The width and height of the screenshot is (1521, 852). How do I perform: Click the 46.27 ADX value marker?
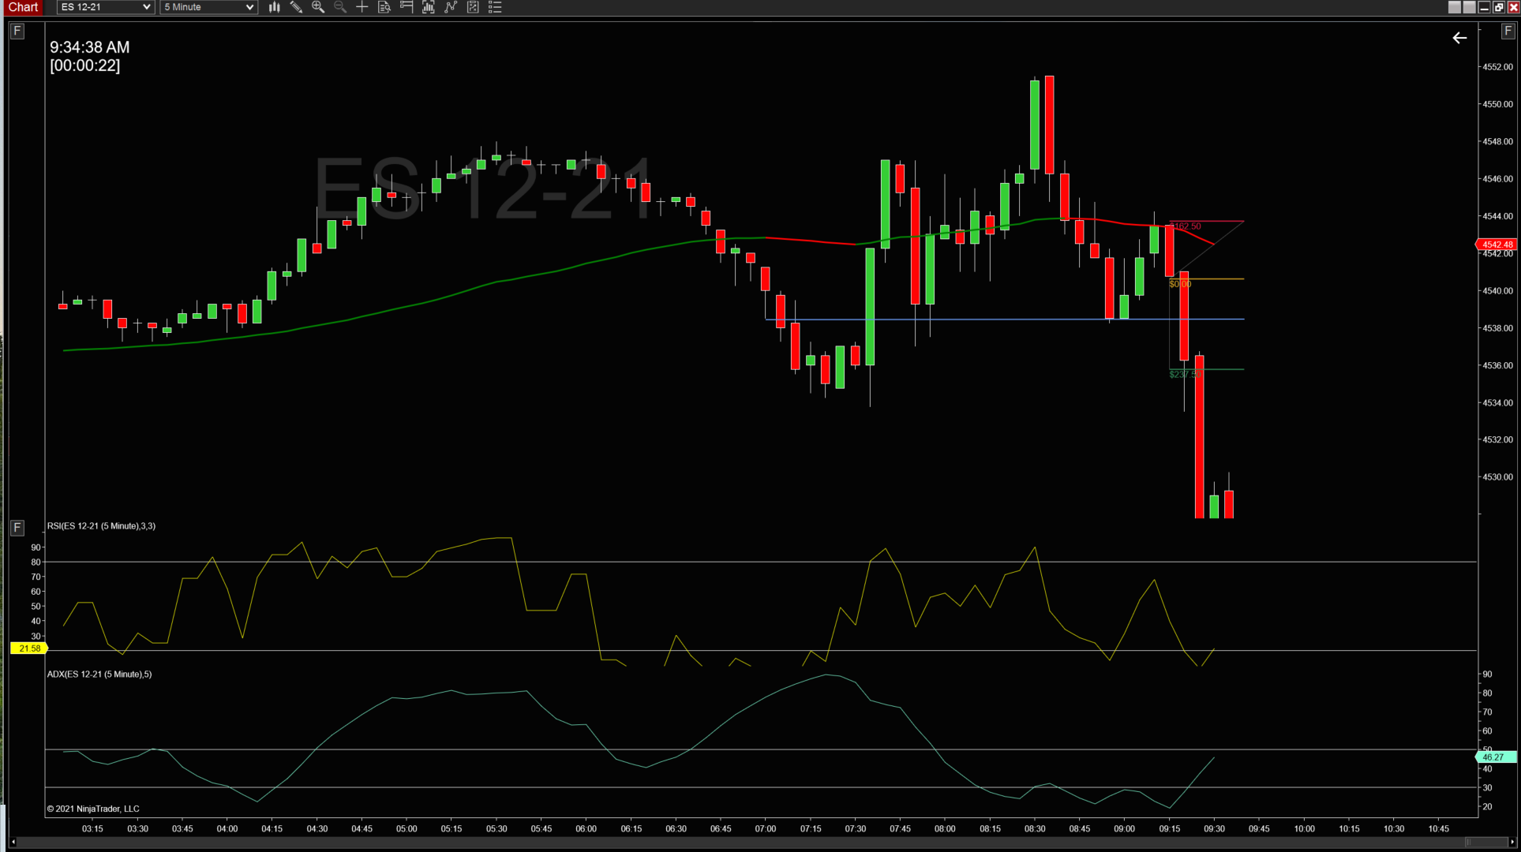pos(1496,757)
